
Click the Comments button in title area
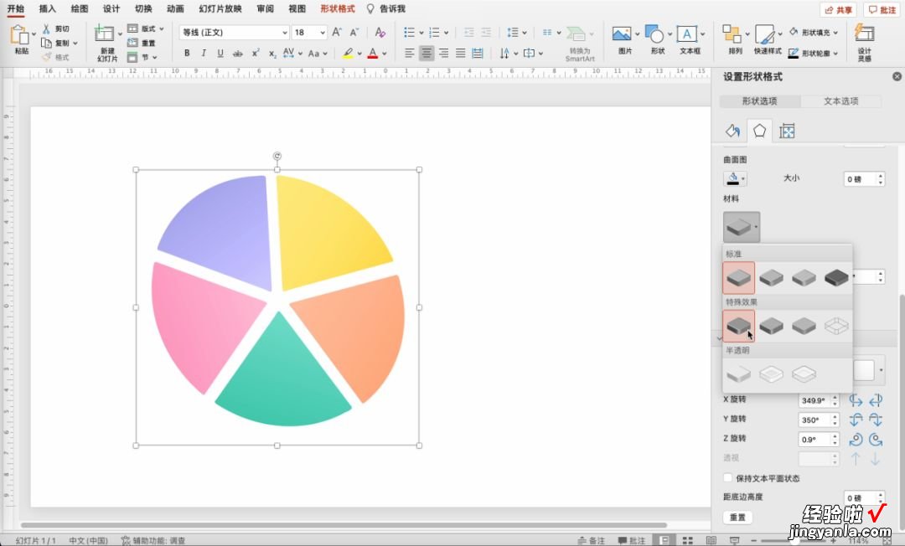882,10
